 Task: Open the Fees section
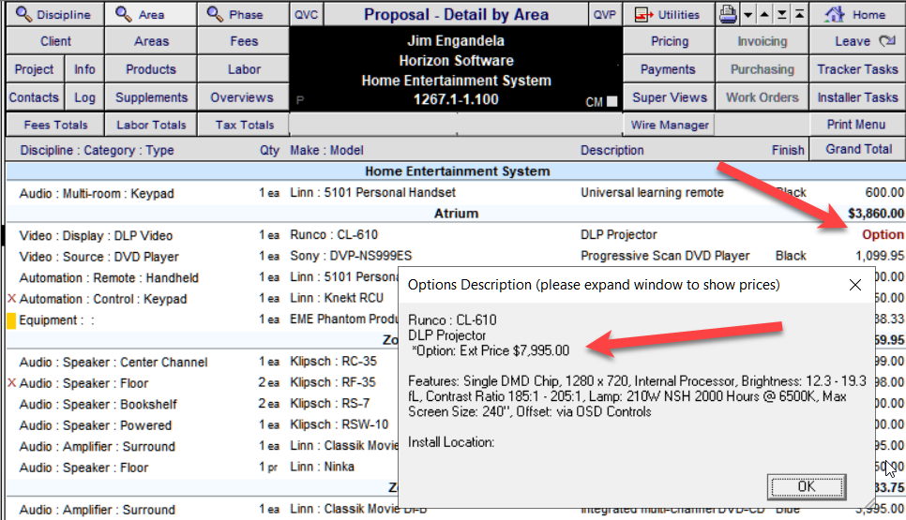[x=244, y=41]
